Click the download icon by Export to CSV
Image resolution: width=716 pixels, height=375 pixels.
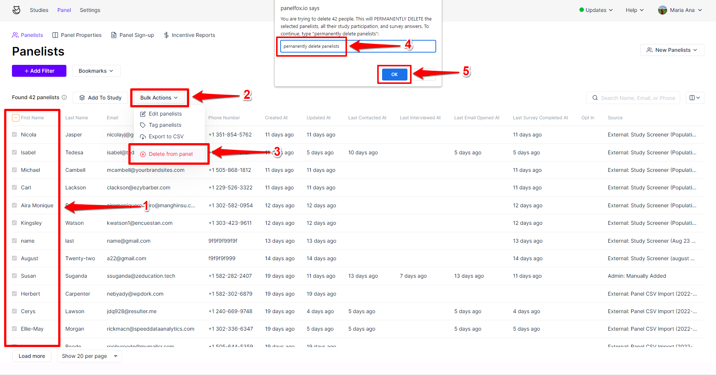pos(143,136)
